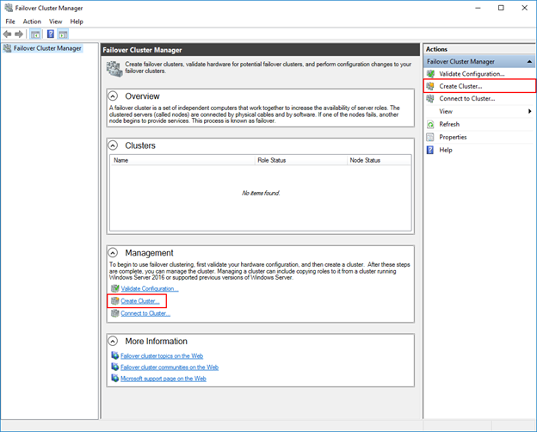Open the Validate Configuration... link under Management
Screen dimensions: 537x432
(150, 288)
